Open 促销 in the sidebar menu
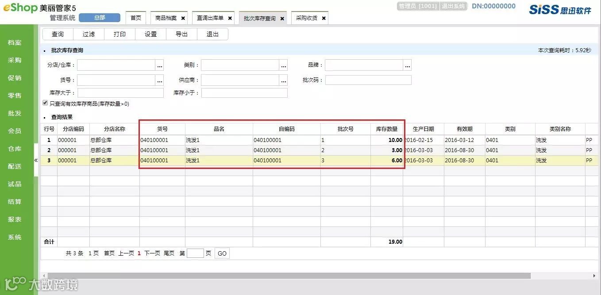Viewport: 601px width, 295px height. [15, 78]
